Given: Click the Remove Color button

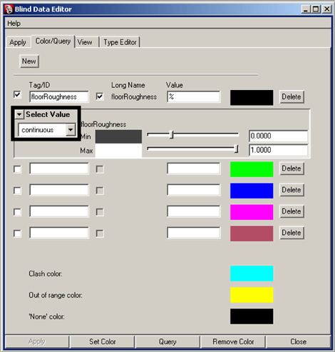Looking at the screenshot, I should point(233,342).
